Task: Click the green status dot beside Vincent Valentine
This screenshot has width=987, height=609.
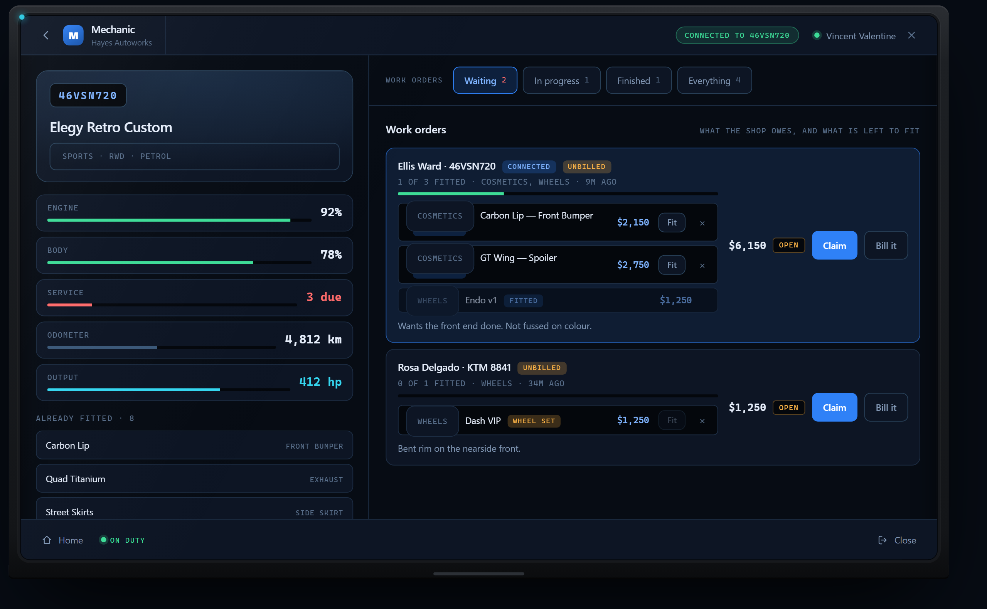Action: pyautogui.click(x=817, y=35)
